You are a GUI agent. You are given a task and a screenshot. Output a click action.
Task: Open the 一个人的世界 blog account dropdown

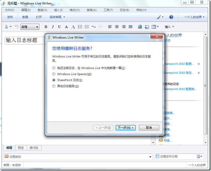click(194, 17)
